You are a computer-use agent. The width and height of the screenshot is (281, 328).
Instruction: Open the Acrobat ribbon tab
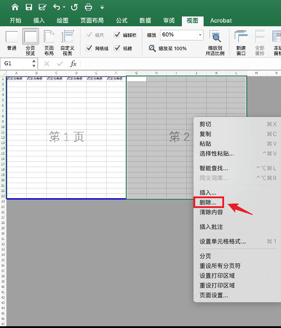221,20
